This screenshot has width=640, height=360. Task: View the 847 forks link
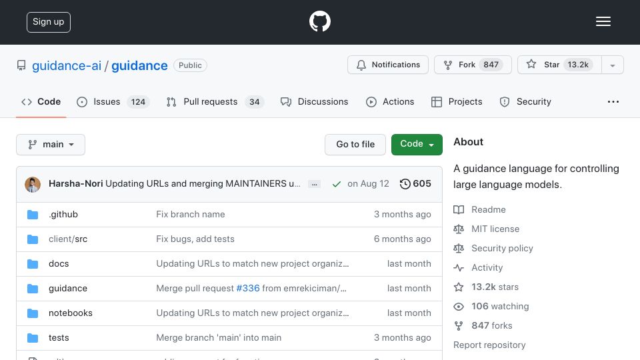(483, 326)
